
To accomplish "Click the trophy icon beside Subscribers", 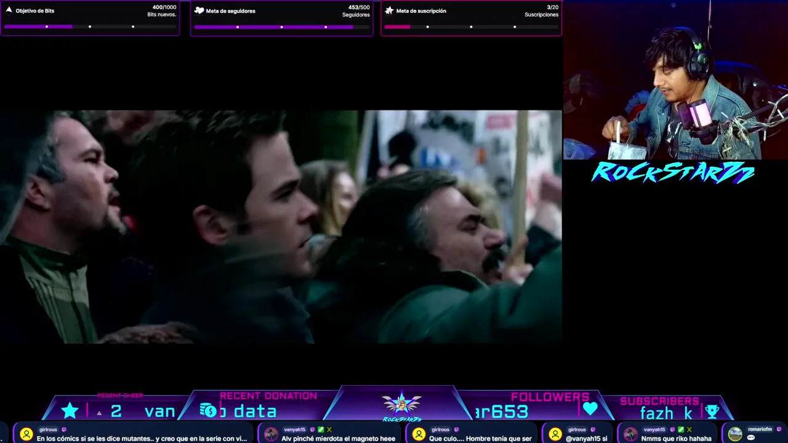I will click(x=712, y=412).
